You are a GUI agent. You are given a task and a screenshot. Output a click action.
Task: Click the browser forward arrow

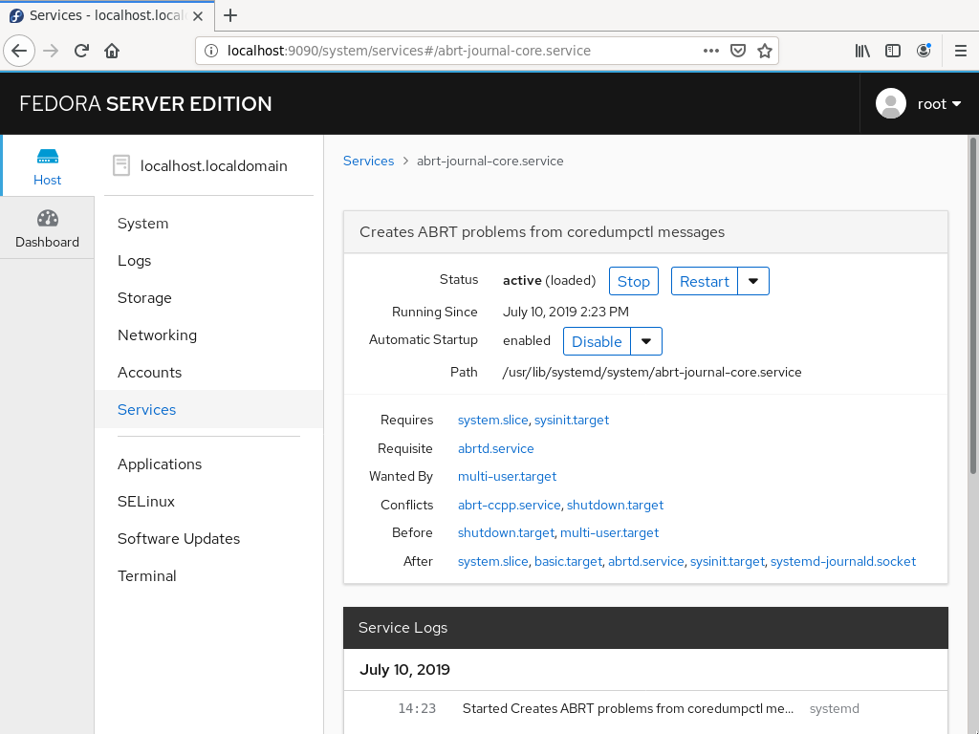[x=51, y=51]
